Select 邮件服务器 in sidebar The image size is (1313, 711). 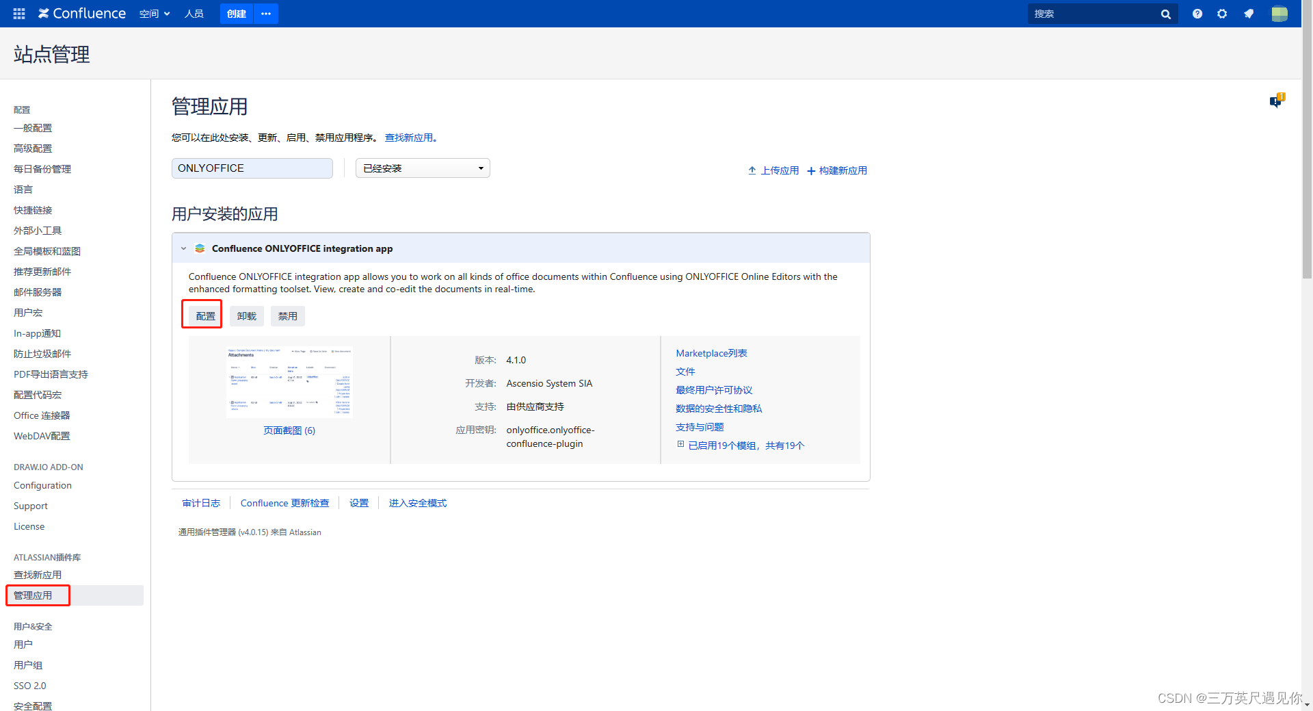(38, 292)
